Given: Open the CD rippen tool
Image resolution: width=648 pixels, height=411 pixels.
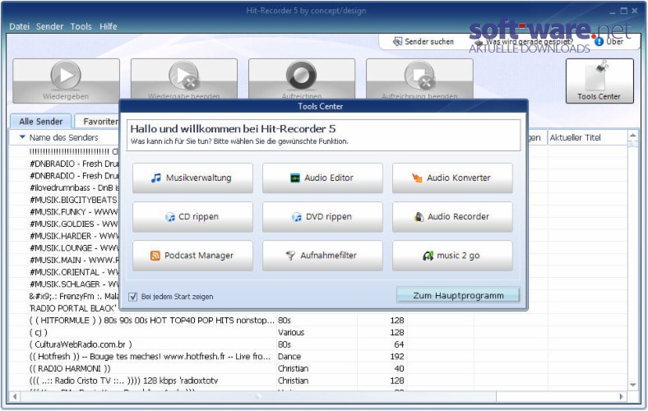Looking at the screenshot, I should [192, 217].
